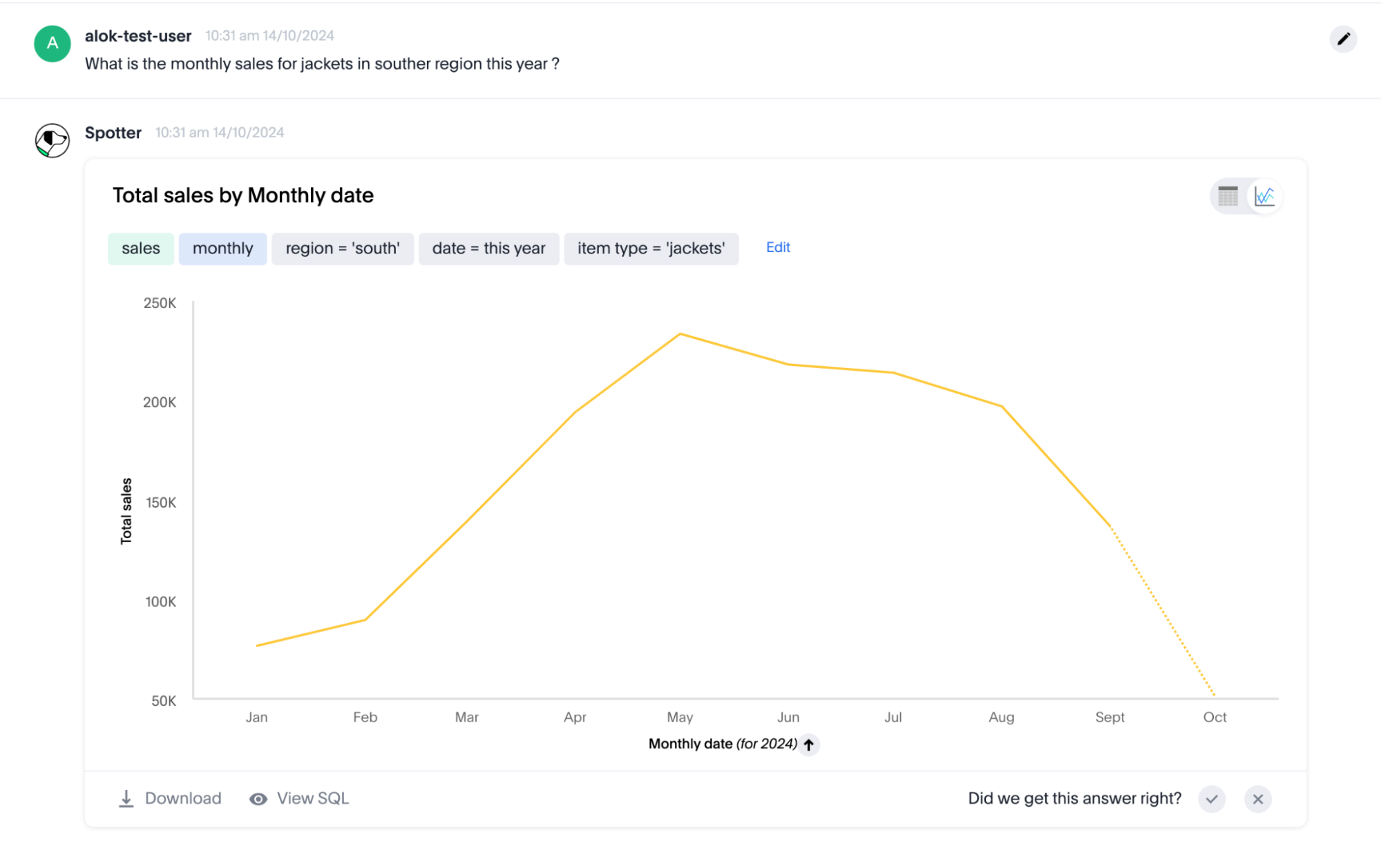Viewport: 1381px width, 857px height.
Task: Select the 'sales' token
Action: coord(140,248)
